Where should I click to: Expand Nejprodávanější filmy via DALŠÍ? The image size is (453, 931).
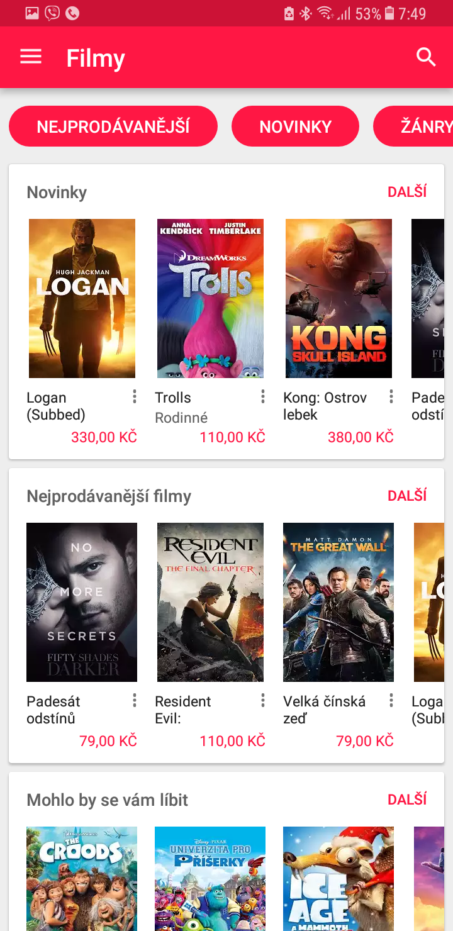(407, 495)
